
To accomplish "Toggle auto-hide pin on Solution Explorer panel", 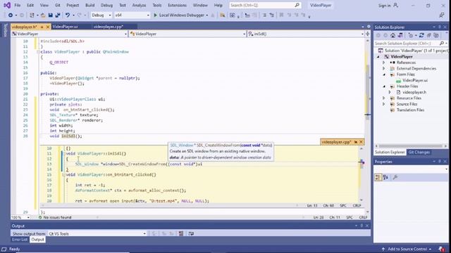I will (x=440, y=27).
